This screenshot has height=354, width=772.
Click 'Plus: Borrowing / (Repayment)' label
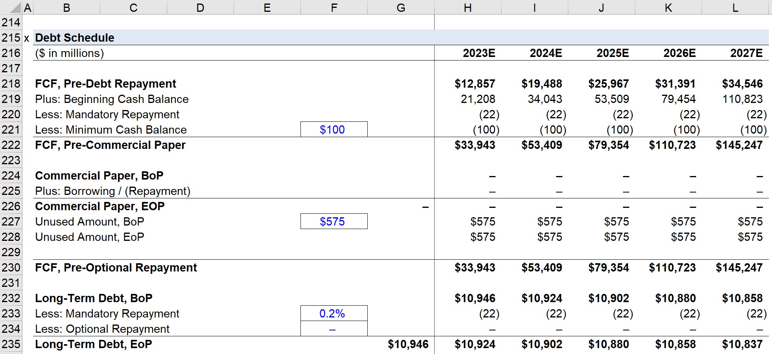(112, 191)
